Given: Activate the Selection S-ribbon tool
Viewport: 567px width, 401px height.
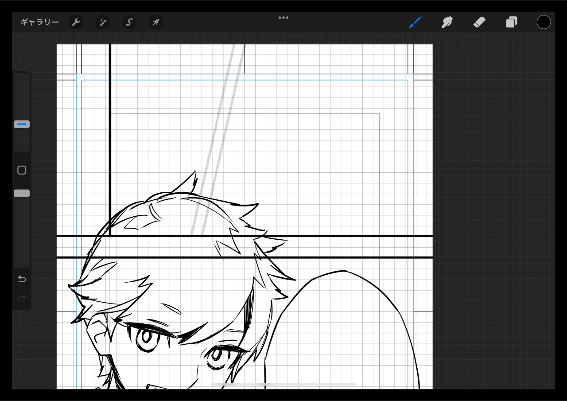Looking at the screenshot, I should 129,22.
